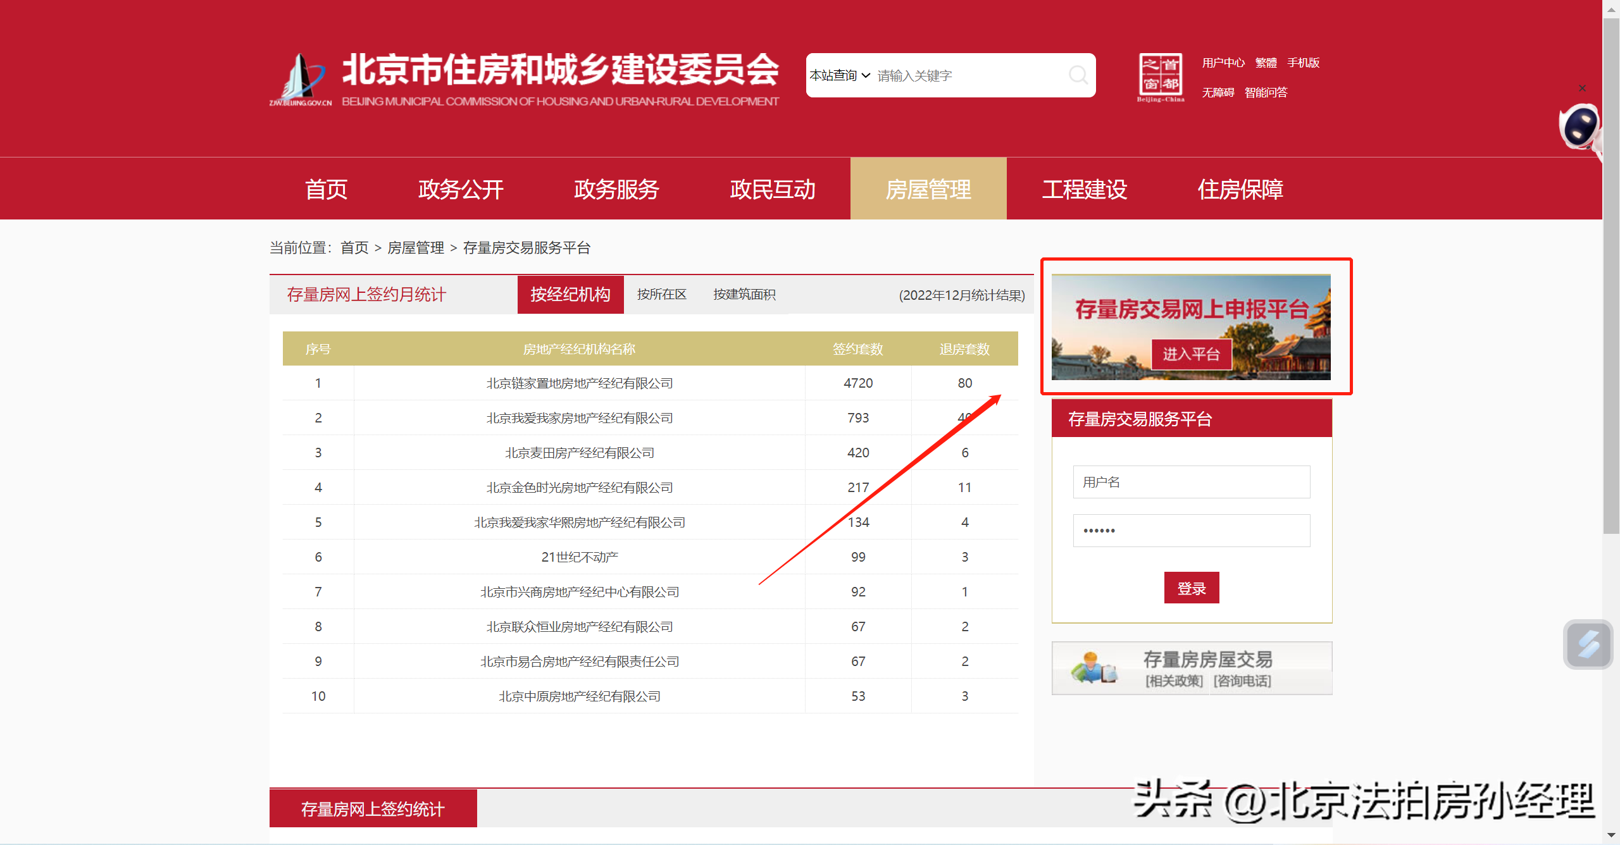Viewport: 1620px width, 845px height.
Task: Open the 本站查询 dropdown
Action: click(x=840, y=75)
